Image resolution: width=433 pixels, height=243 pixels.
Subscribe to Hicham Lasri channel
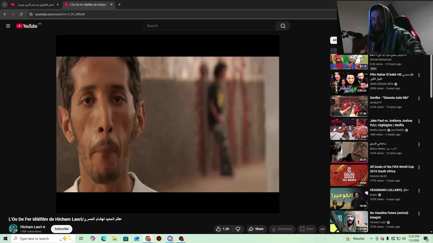click(x=62, y=229)
